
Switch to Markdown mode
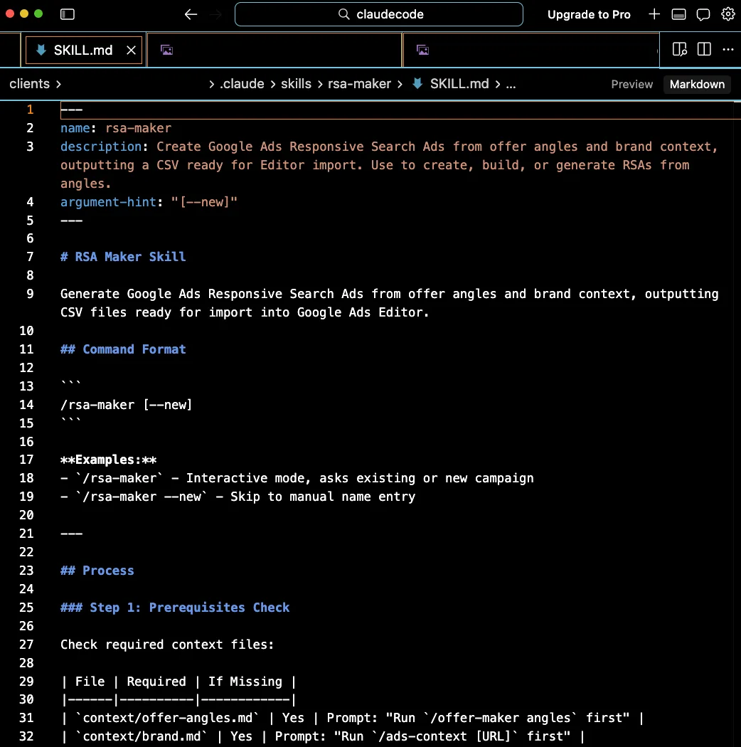[x=697, y=85]
